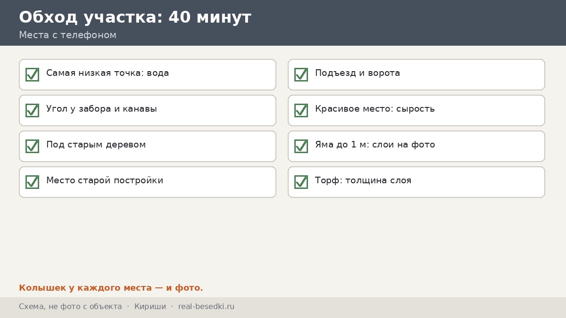Click the heading 'Обход участка: 40 минут'
Image resolution: width=566 pixels, height=318 pixels.
[x=135, y=17]
